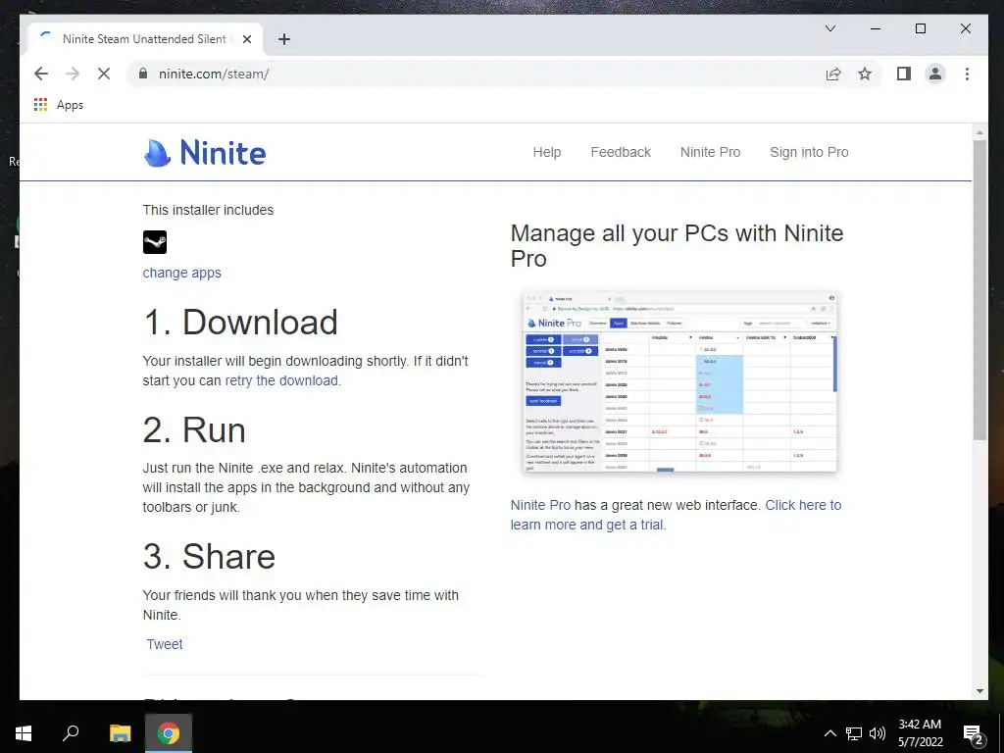Screen dimensions: 1004x753
Task: Click here to learn more trial link
Action: tap(676, 515)
